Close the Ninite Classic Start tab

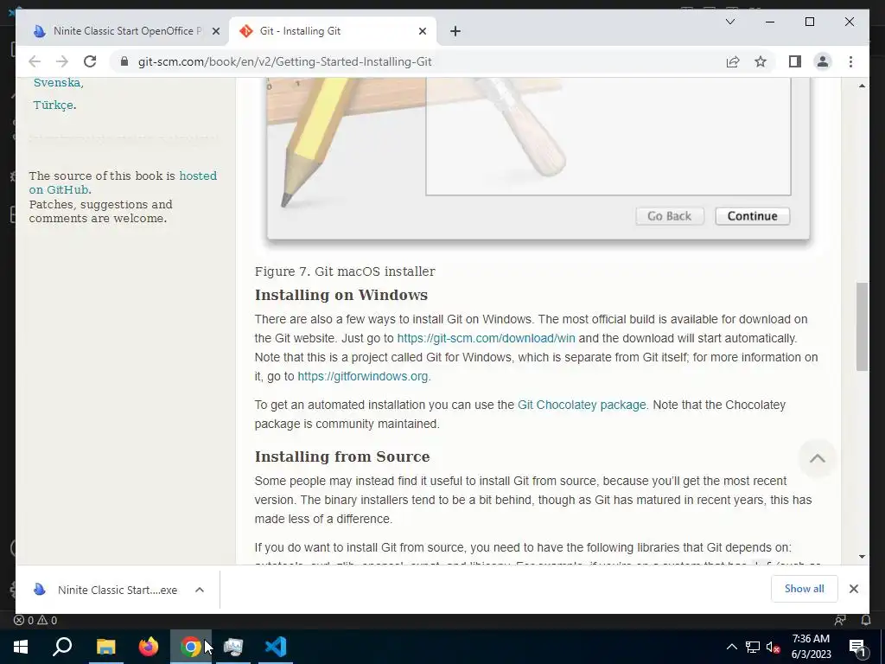click(215, 32)
